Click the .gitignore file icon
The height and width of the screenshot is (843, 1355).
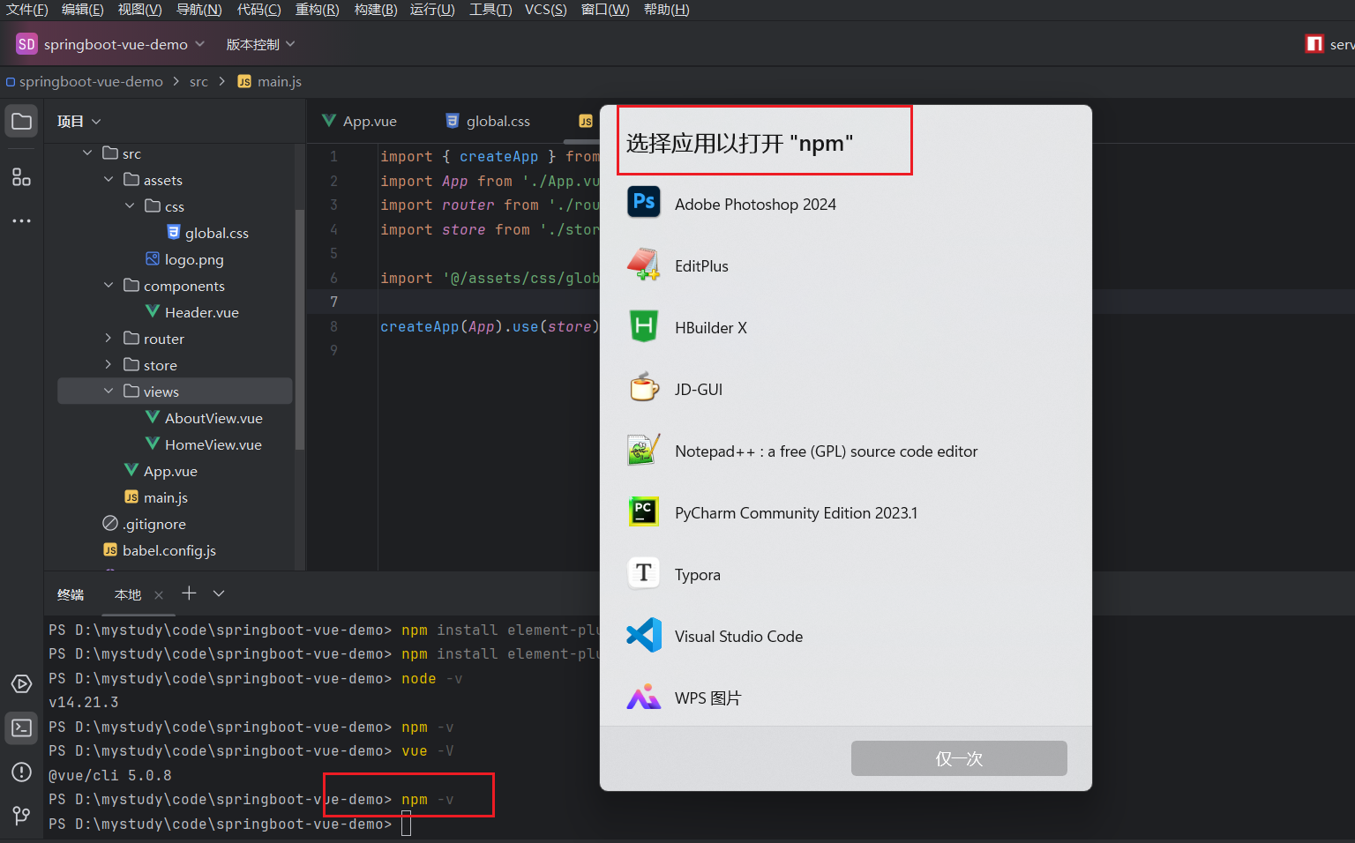coord(110,524)
